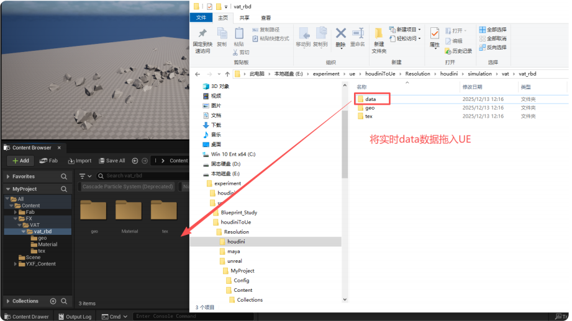This screenshot has width=572, height=321.
Task: Open the View ribbon tab
Action: pos(266,18)
